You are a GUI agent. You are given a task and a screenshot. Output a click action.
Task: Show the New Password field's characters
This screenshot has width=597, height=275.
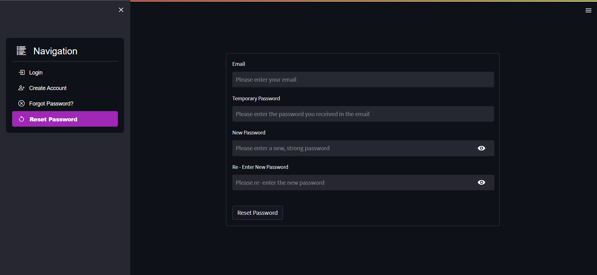(481, 148)
